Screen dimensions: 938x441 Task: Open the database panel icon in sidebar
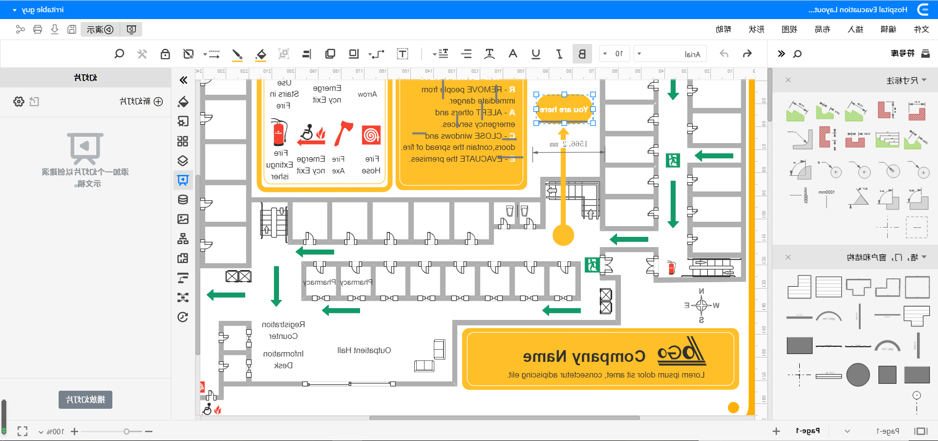click(183, 200)
